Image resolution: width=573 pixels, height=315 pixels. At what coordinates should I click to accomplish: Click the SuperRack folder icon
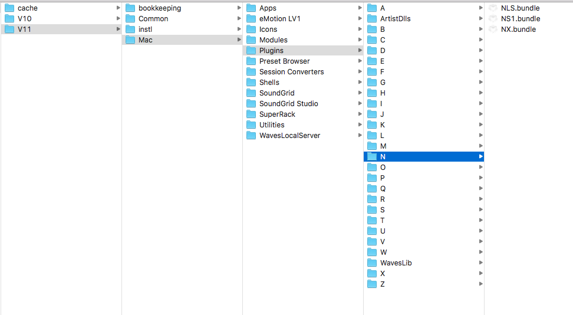coord(251,114)
